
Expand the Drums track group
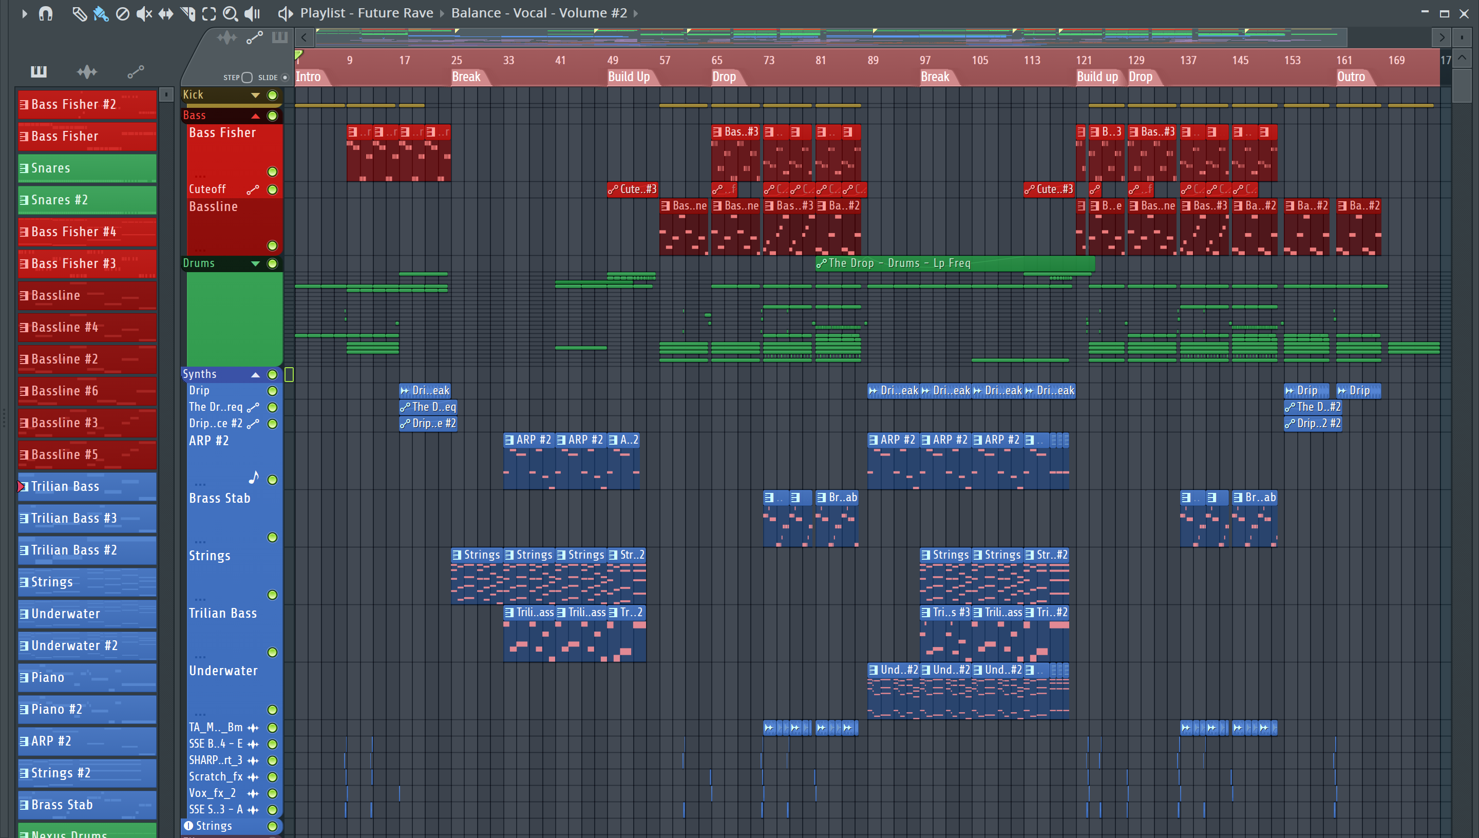255,263
